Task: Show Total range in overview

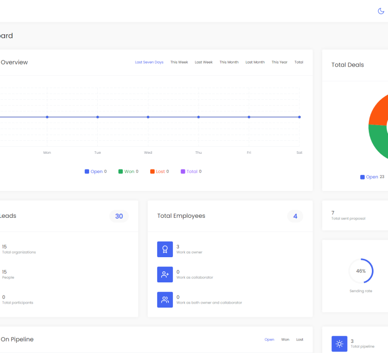Action: (299, 63)
